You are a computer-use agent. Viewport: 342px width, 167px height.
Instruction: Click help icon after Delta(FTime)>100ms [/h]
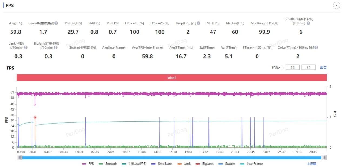click(316, 47)
